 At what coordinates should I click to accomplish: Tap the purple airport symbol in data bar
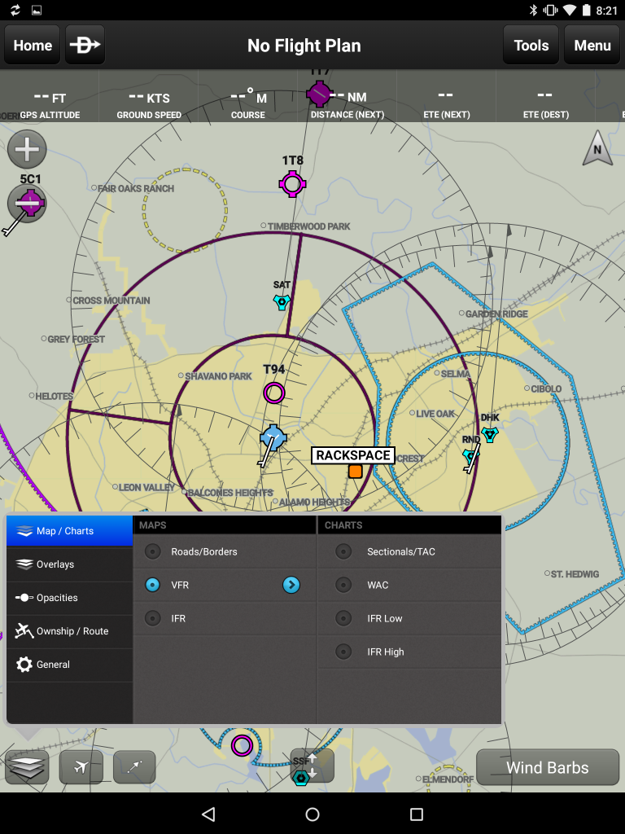319,94
